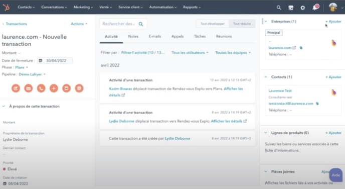The image size is (345, 189).
Task: Click the calendar icon beside 08/04/2022
Action: point(5,183)
